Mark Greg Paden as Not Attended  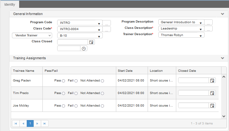click(x=102, y=81)
